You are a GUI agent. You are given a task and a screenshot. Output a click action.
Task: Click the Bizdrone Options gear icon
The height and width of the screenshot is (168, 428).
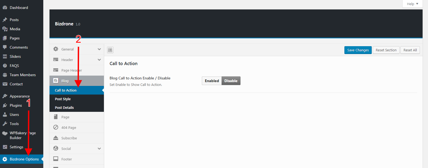(x=5, y=159)
